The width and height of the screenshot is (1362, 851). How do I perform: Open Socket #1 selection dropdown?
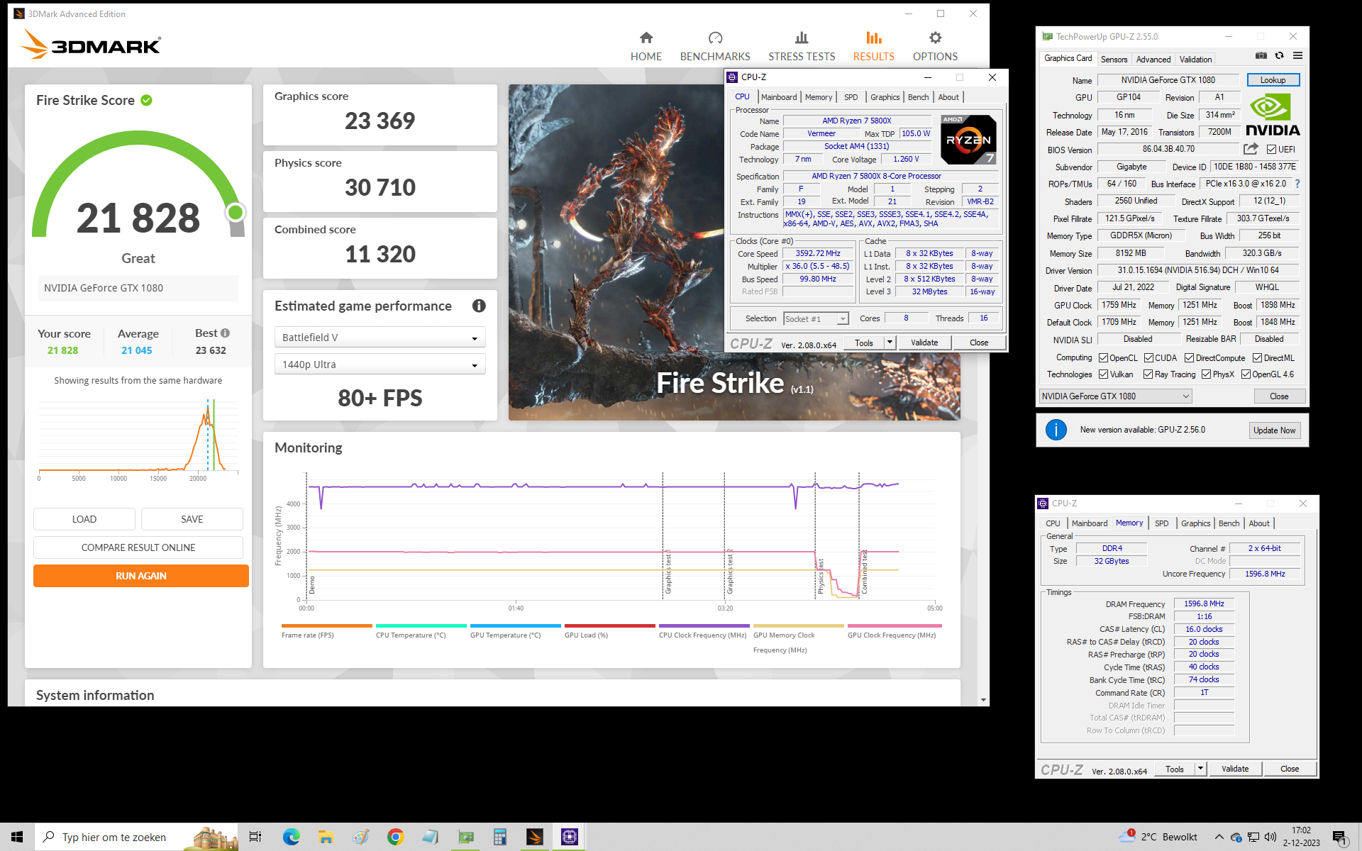(816, 319)
